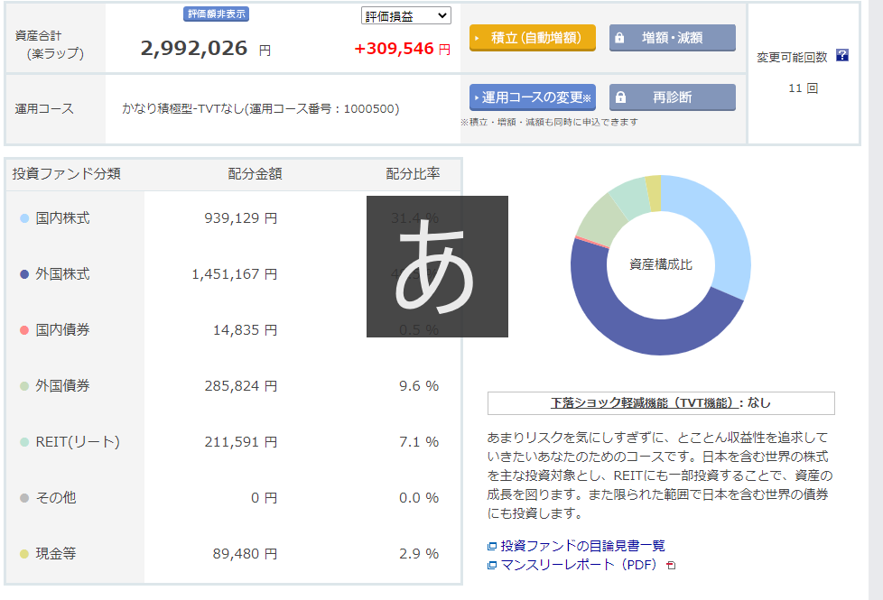
Task: Click the lock icon on 増額・減額 button
Action: (618, 39)
